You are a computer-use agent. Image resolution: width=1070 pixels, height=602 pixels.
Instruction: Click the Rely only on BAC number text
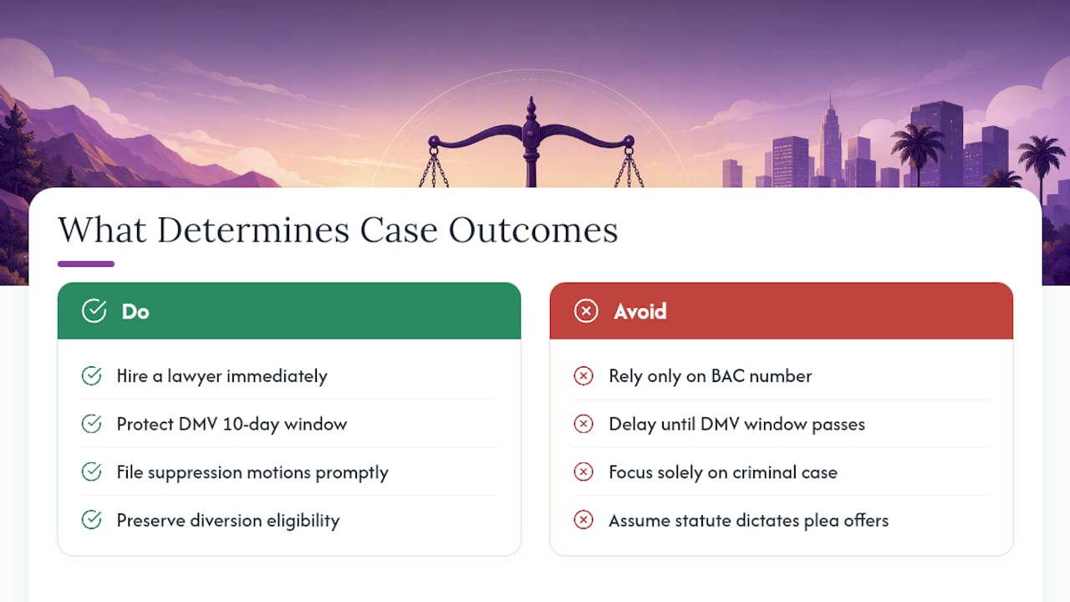point(710,376)
